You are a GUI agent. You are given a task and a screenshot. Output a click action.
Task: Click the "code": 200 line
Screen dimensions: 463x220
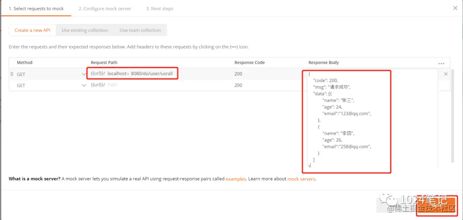[326, 80]
